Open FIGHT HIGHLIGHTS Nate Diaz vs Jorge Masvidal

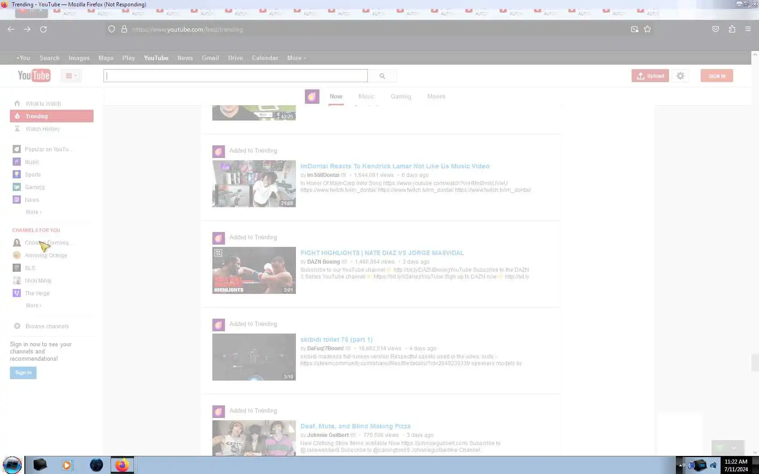pyautogui.click(x=382, y=253)
